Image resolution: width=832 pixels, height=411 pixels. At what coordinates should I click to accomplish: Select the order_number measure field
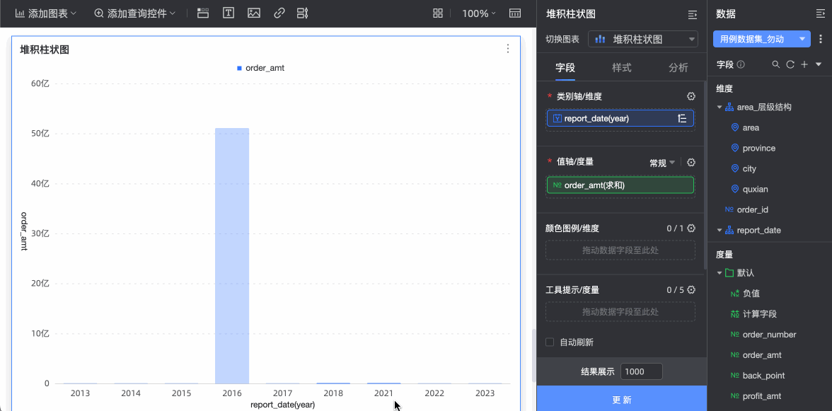coord(770,334)
